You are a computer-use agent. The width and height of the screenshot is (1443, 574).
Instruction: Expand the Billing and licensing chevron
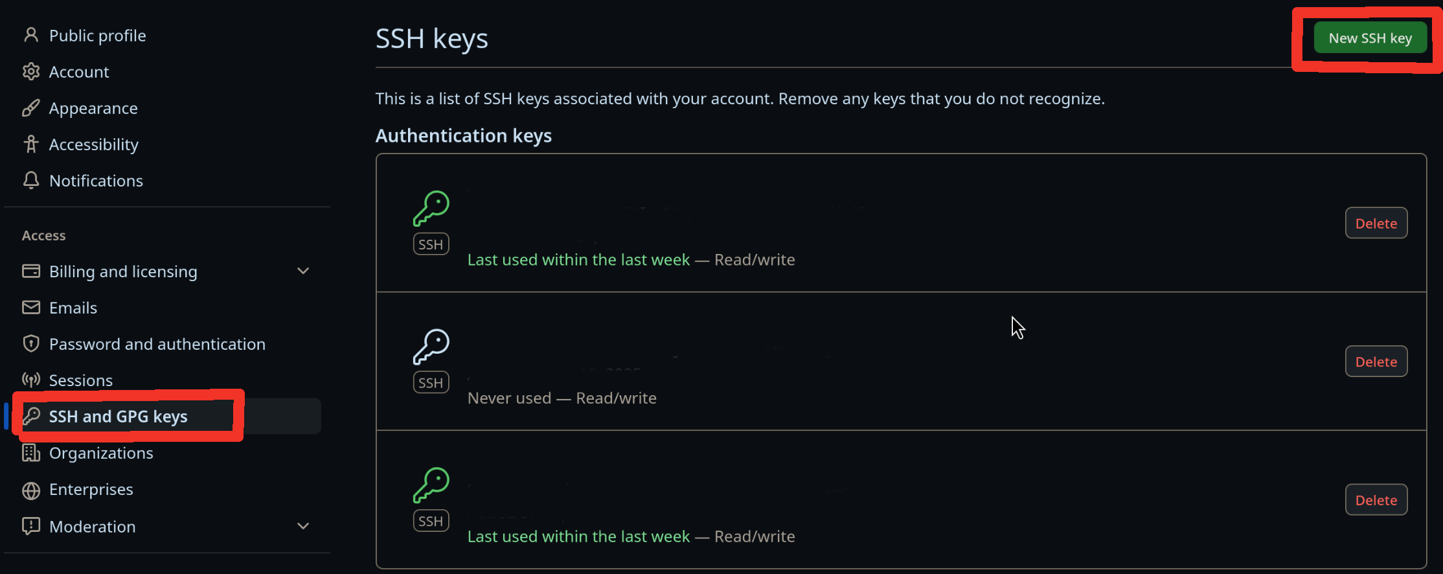pos(303,271)
